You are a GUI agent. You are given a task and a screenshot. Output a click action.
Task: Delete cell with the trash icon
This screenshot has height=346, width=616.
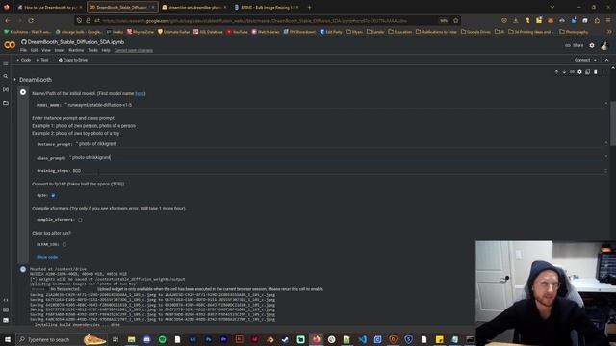596,72
